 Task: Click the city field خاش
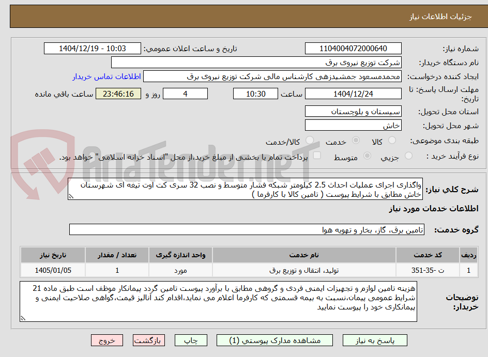(353, 126)
